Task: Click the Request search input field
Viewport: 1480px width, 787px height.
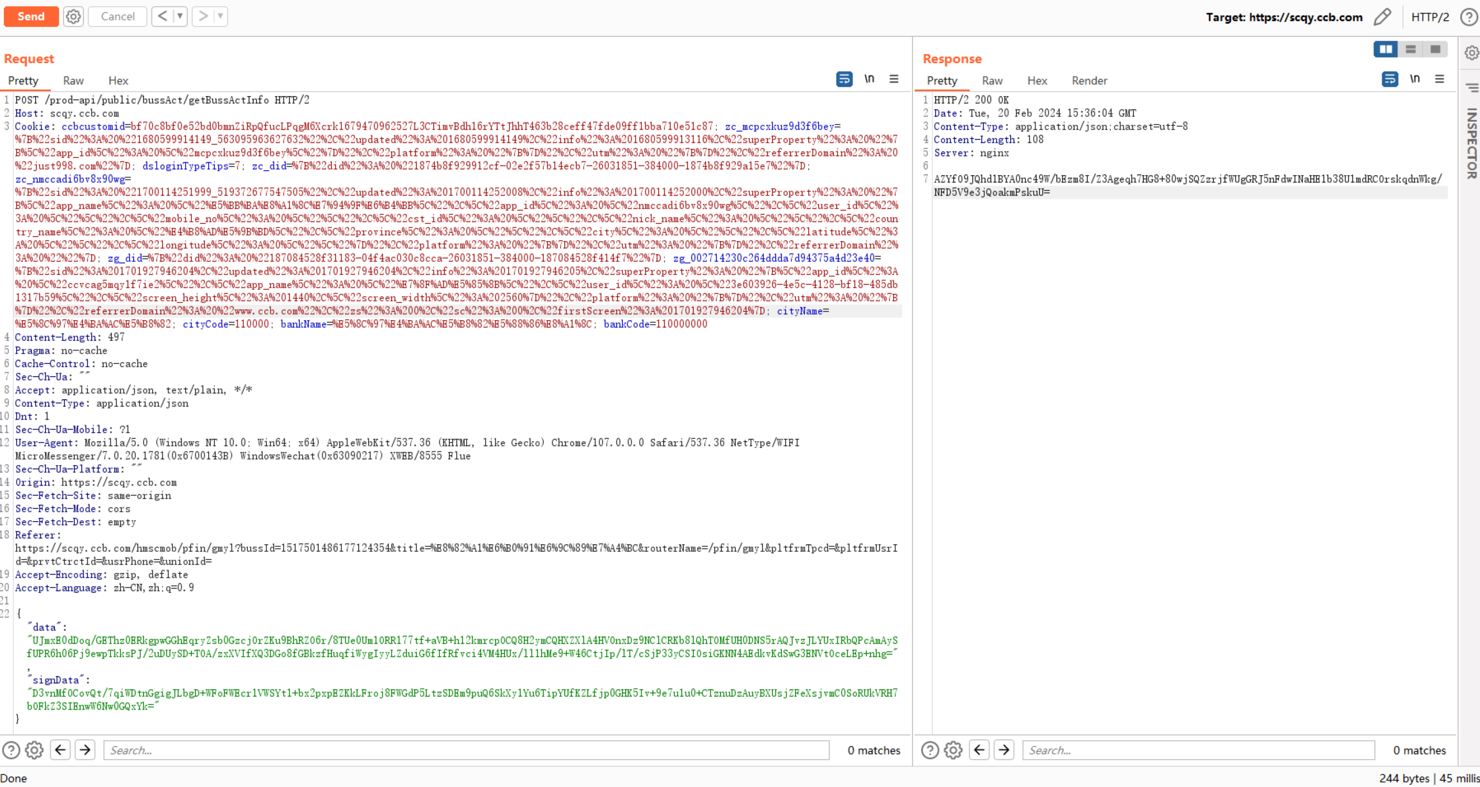Action: coord(465,750)
